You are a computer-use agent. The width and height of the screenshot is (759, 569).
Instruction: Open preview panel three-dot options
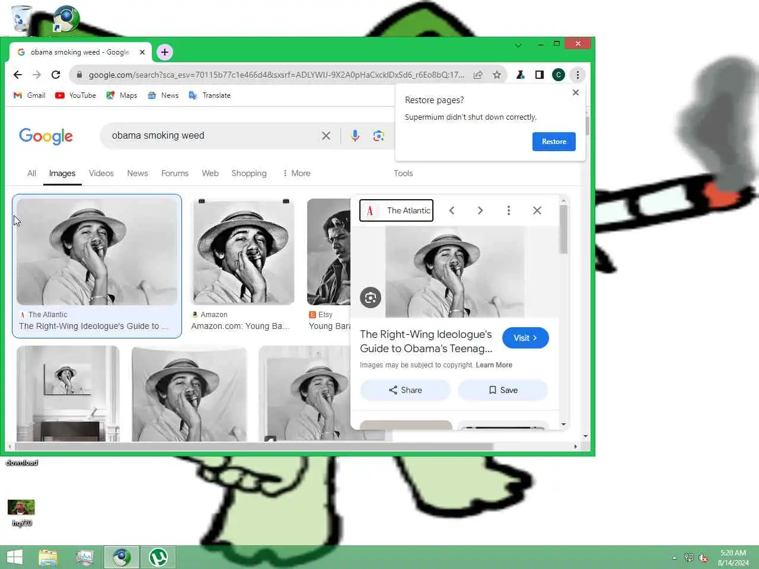pyautogui.click(x=509, y=210)
